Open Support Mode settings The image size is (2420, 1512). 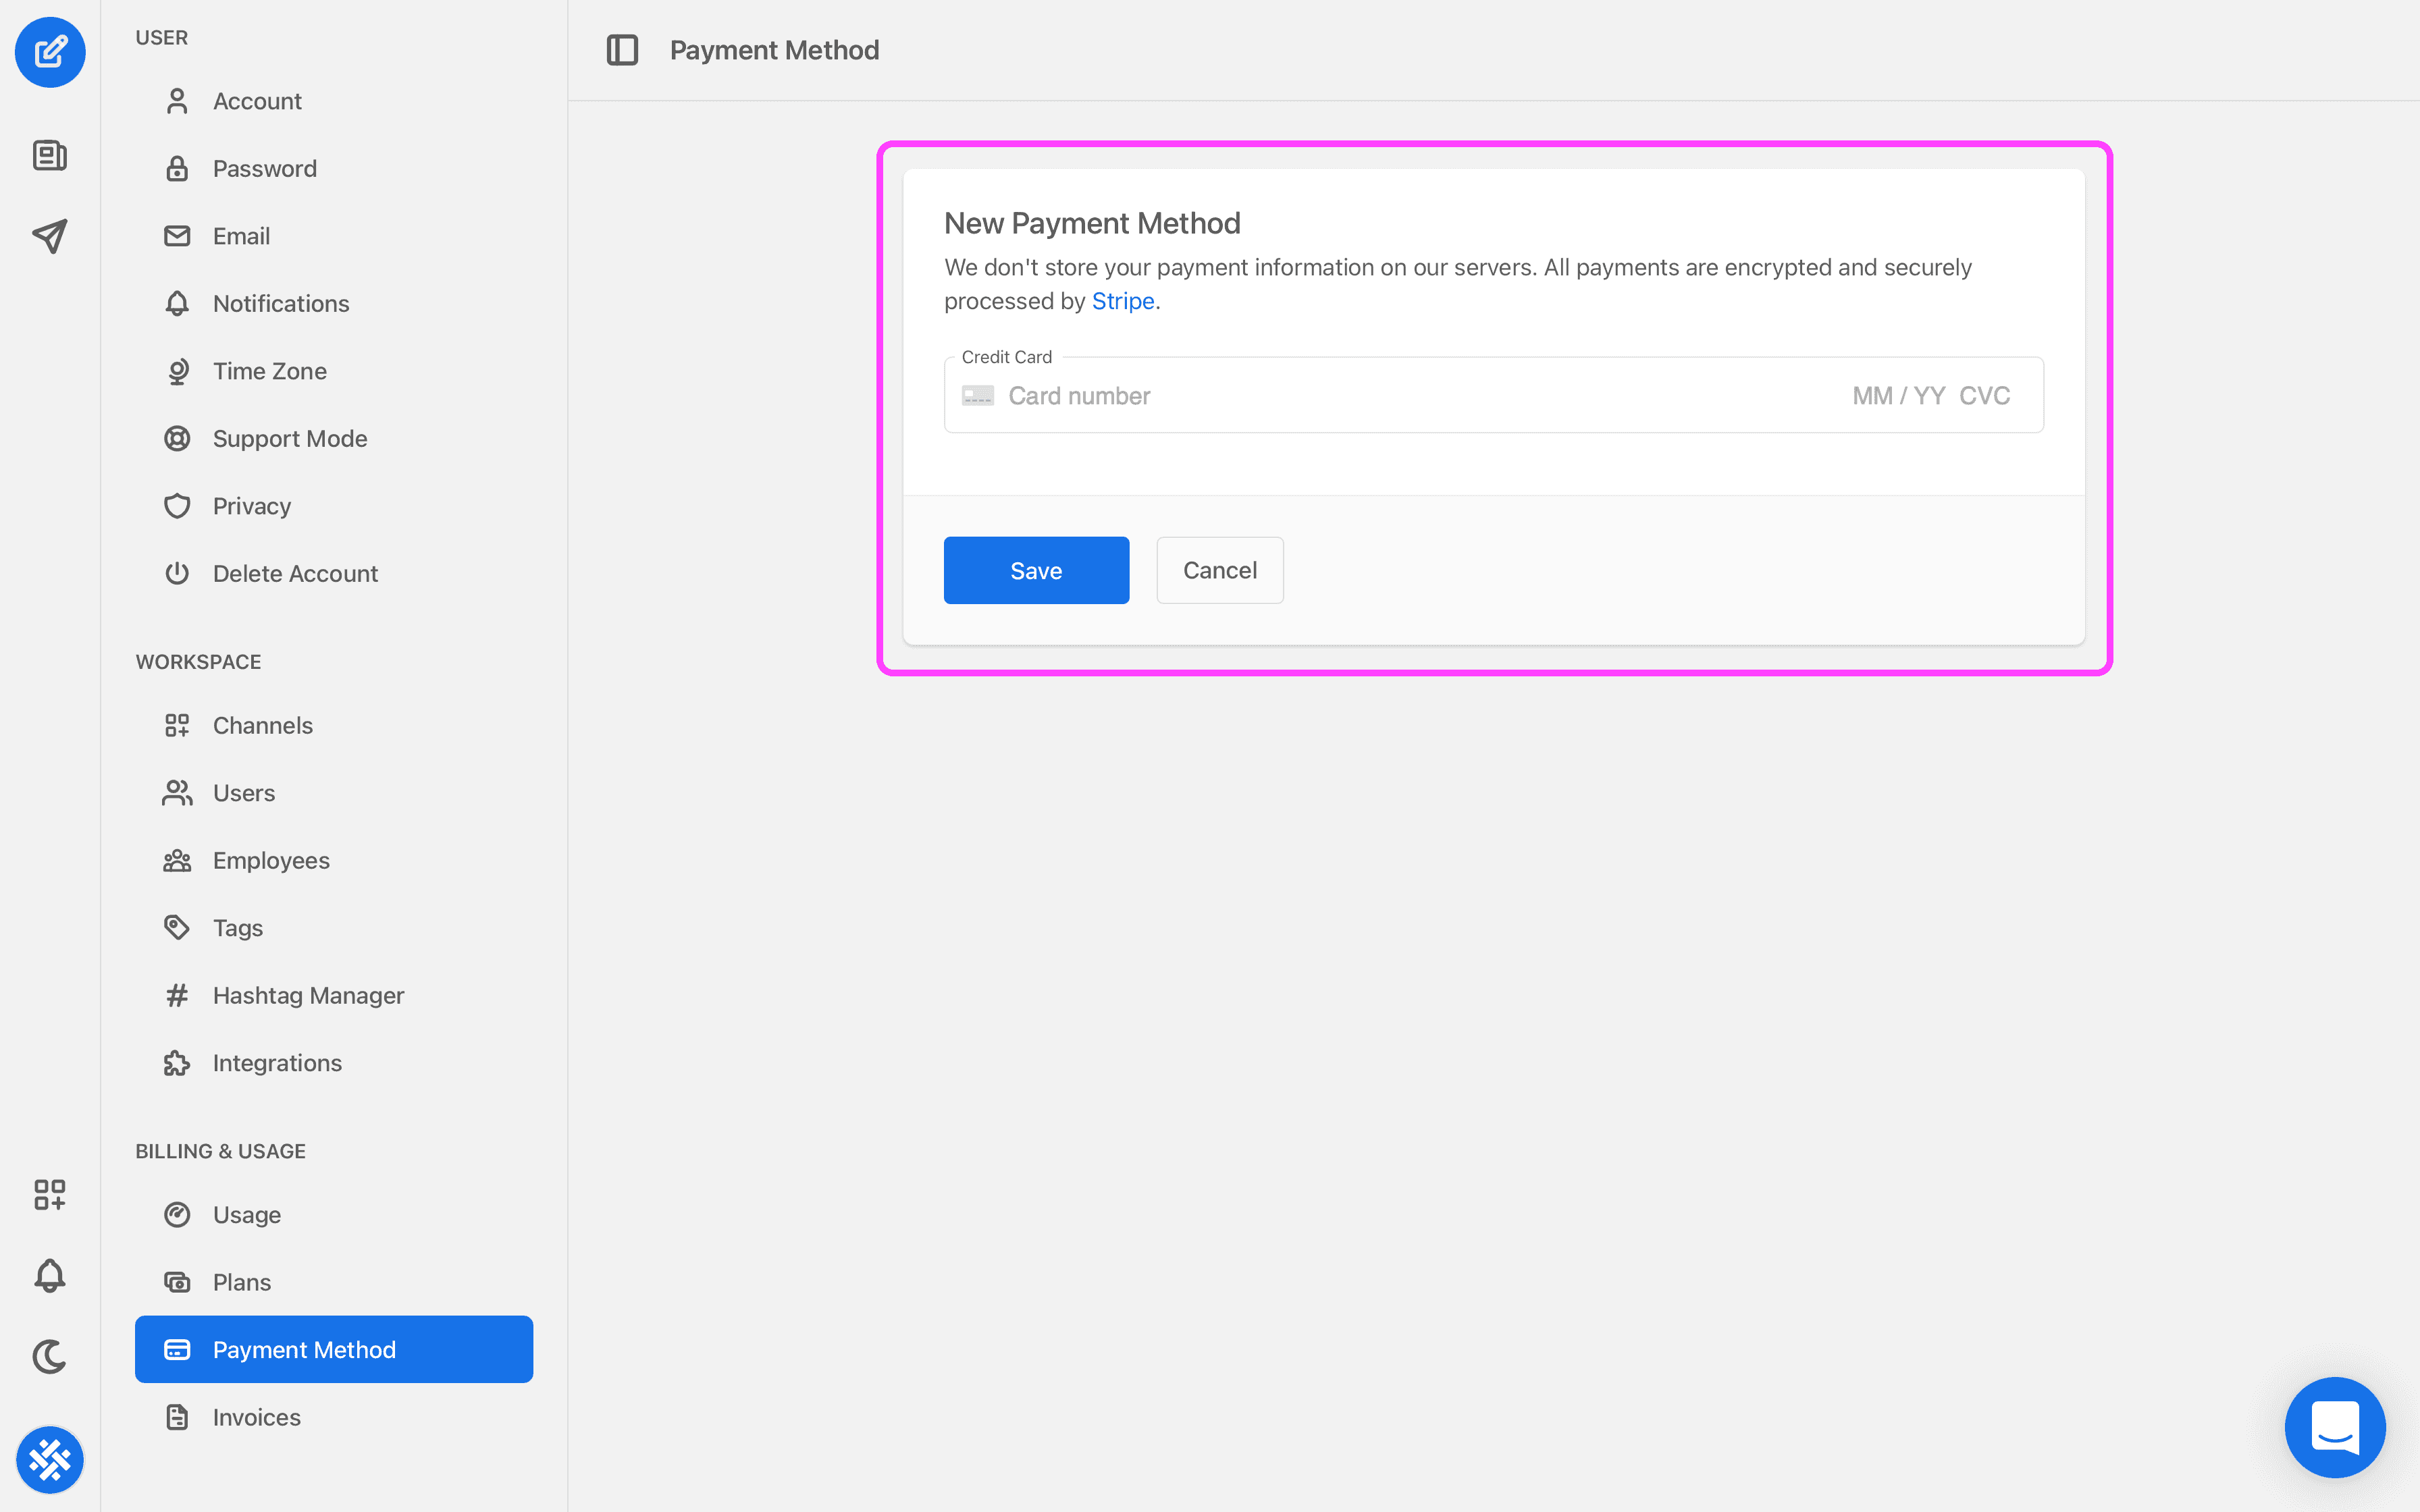(334, 439)
